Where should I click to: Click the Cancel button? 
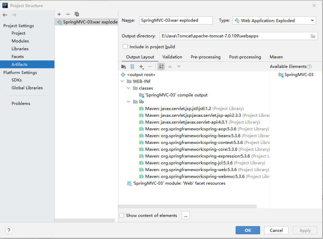click(x=276, y=230)
